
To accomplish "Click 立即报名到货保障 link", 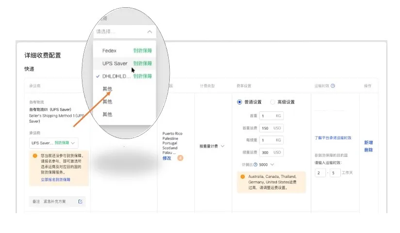I will coord(56,179).
